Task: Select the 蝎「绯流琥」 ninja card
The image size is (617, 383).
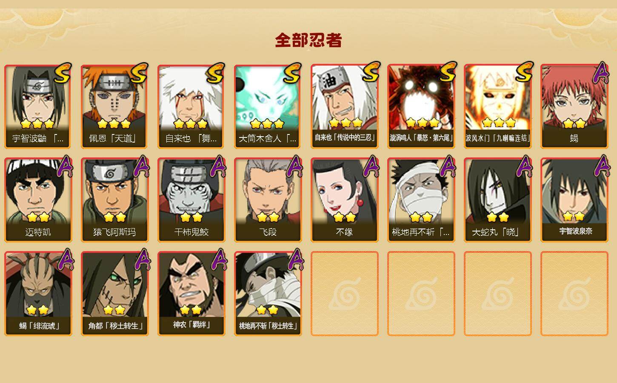Action: pyautogui.click(x=38, y=294)
